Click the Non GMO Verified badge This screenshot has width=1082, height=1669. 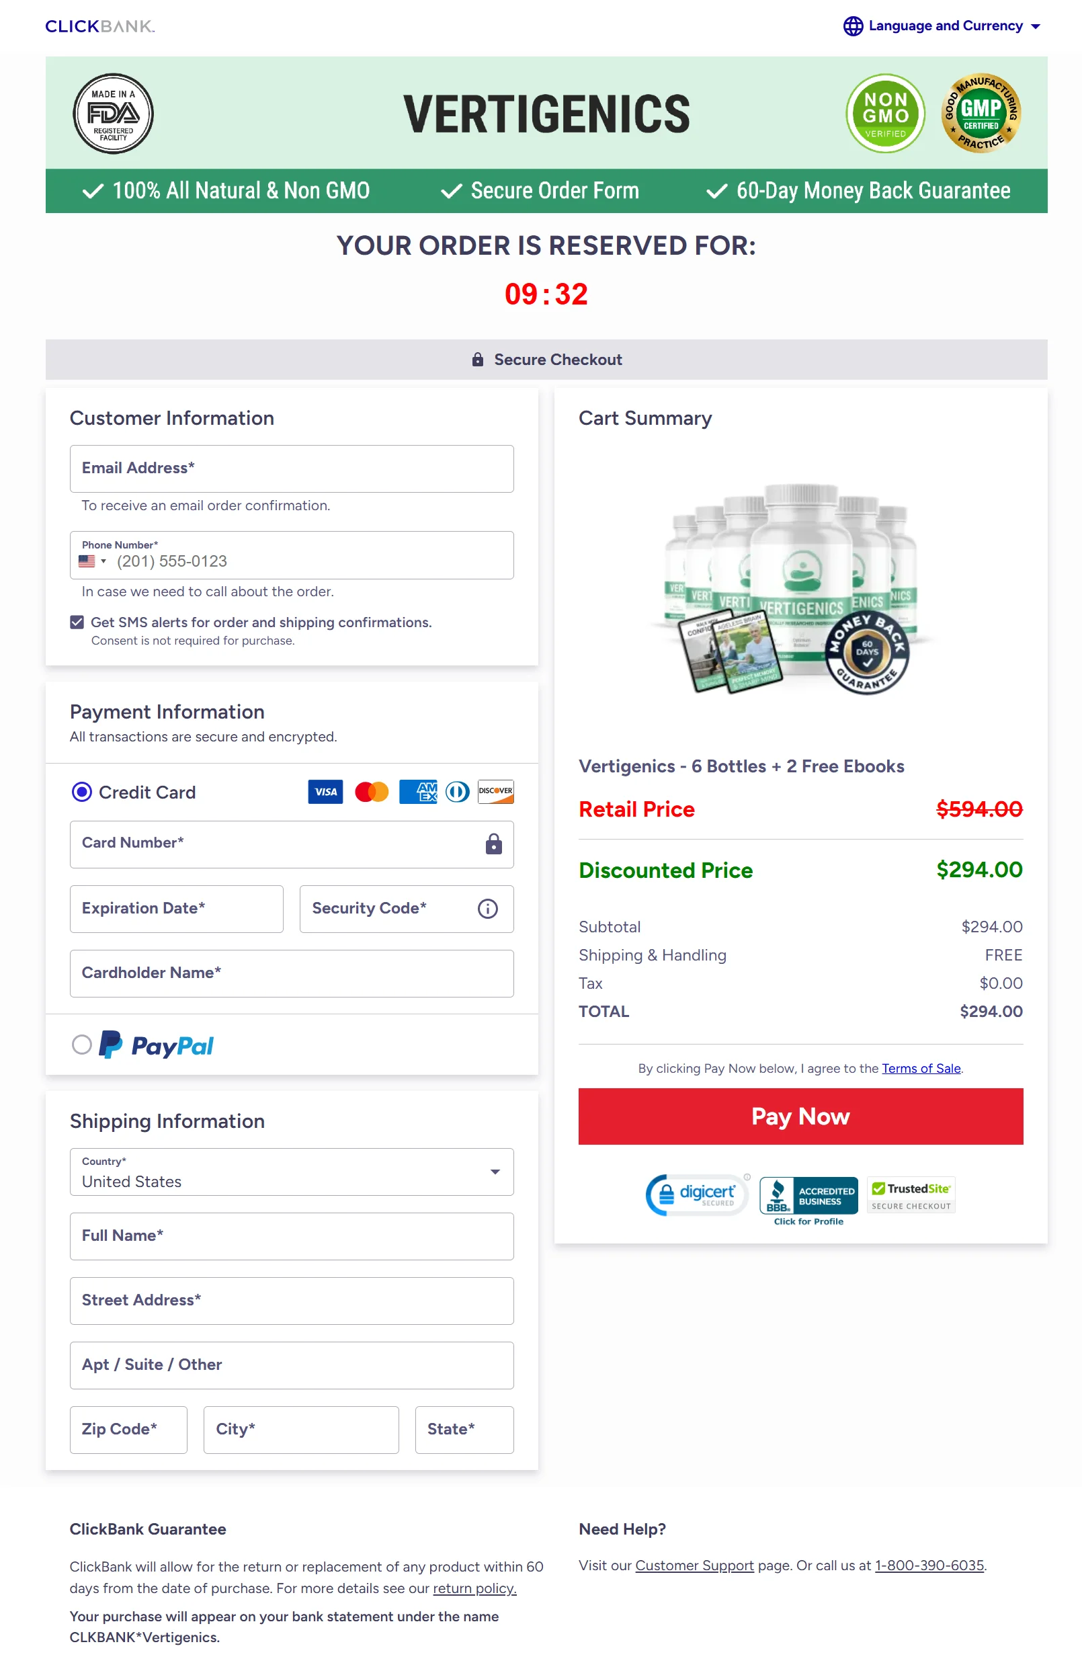[x=885, y=114]
